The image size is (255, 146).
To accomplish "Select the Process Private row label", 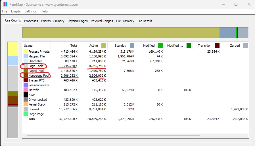I will pyautogui.click(x=39, y=51).
